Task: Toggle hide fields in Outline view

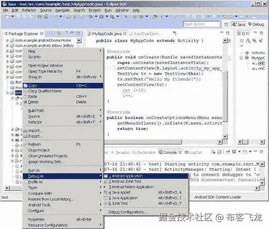Action: pyautogui.click(x=254, y=41)
